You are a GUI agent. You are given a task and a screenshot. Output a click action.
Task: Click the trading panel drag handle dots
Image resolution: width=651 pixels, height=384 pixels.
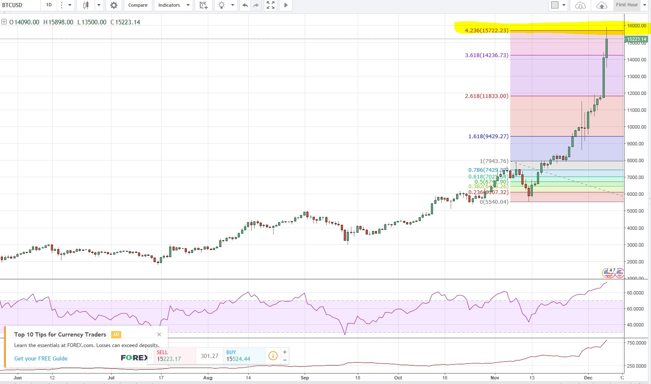click(151, 356)
